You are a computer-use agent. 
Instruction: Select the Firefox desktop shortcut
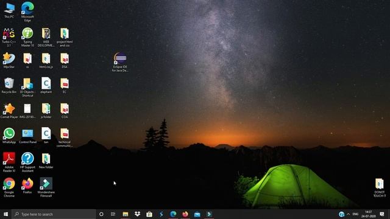[x=27, y=186]
